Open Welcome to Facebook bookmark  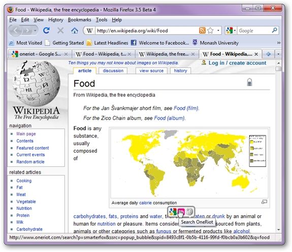[160, 43]
